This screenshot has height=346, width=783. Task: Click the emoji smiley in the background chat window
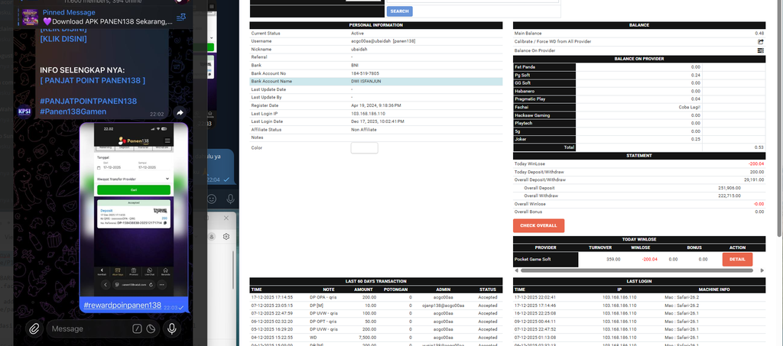point(212,199)
